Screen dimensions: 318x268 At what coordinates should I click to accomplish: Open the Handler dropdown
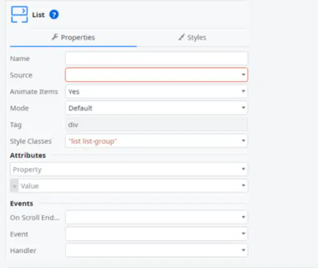tap(156, 250)
